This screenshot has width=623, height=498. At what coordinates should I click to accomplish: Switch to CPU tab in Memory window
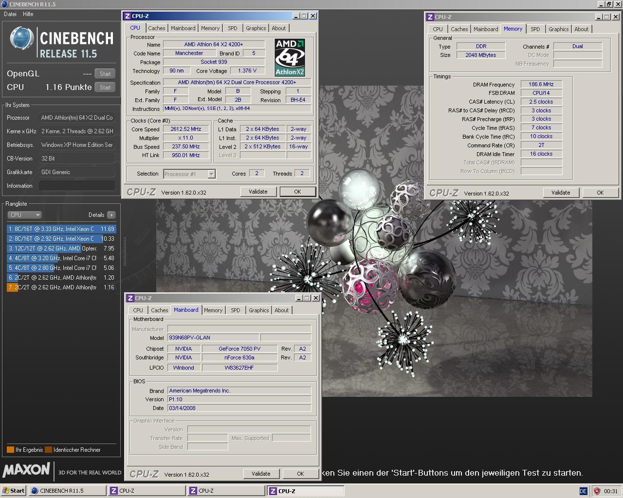(438, 29)
